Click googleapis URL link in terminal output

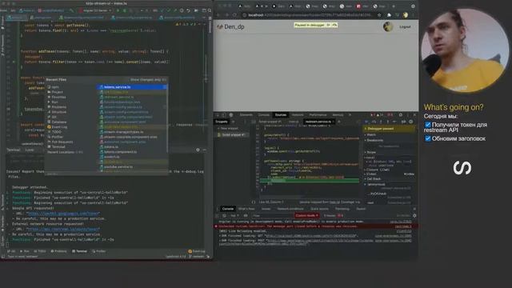pos(64,214)
